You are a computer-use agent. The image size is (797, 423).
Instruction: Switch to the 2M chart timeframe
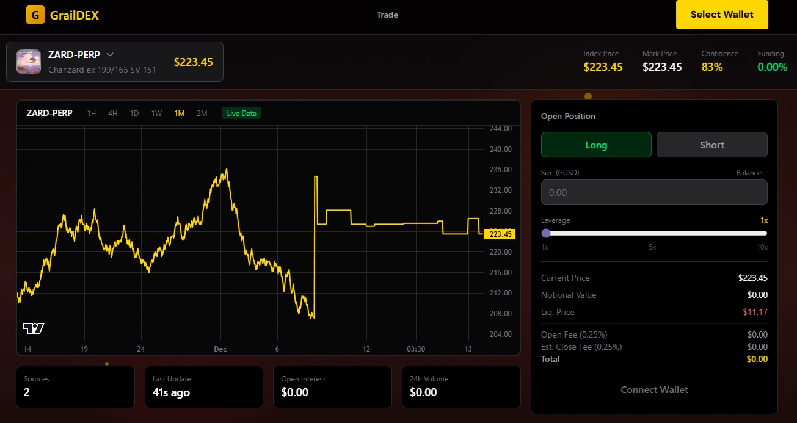point(202,113)
